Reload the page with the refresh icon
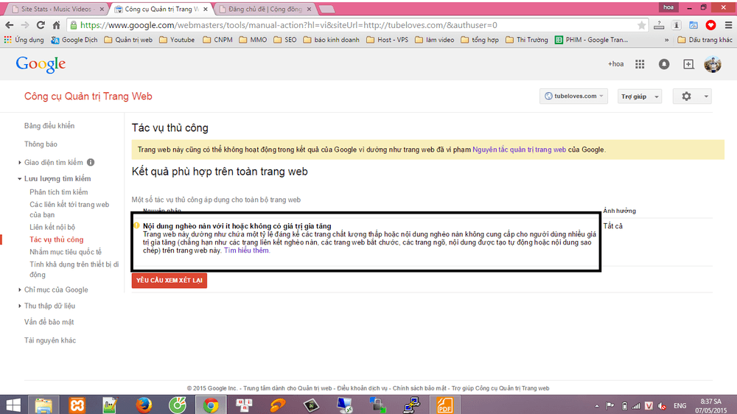The width and height of the screenshot is (737, 414). click(41, 25)
